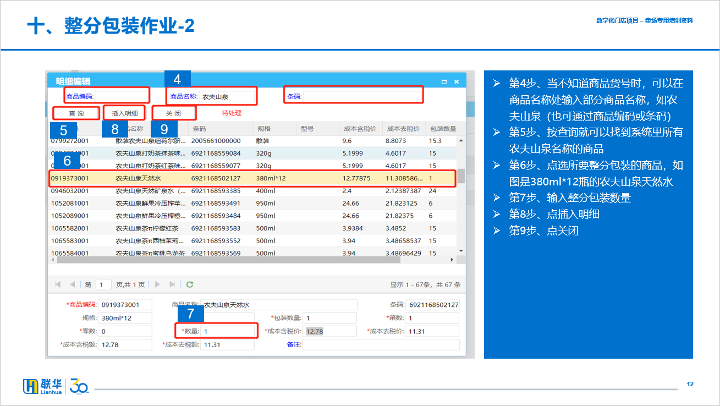Sort by 成本含税价 column header
The width and height of the screenshot is (720, 406).
[360, 129]
